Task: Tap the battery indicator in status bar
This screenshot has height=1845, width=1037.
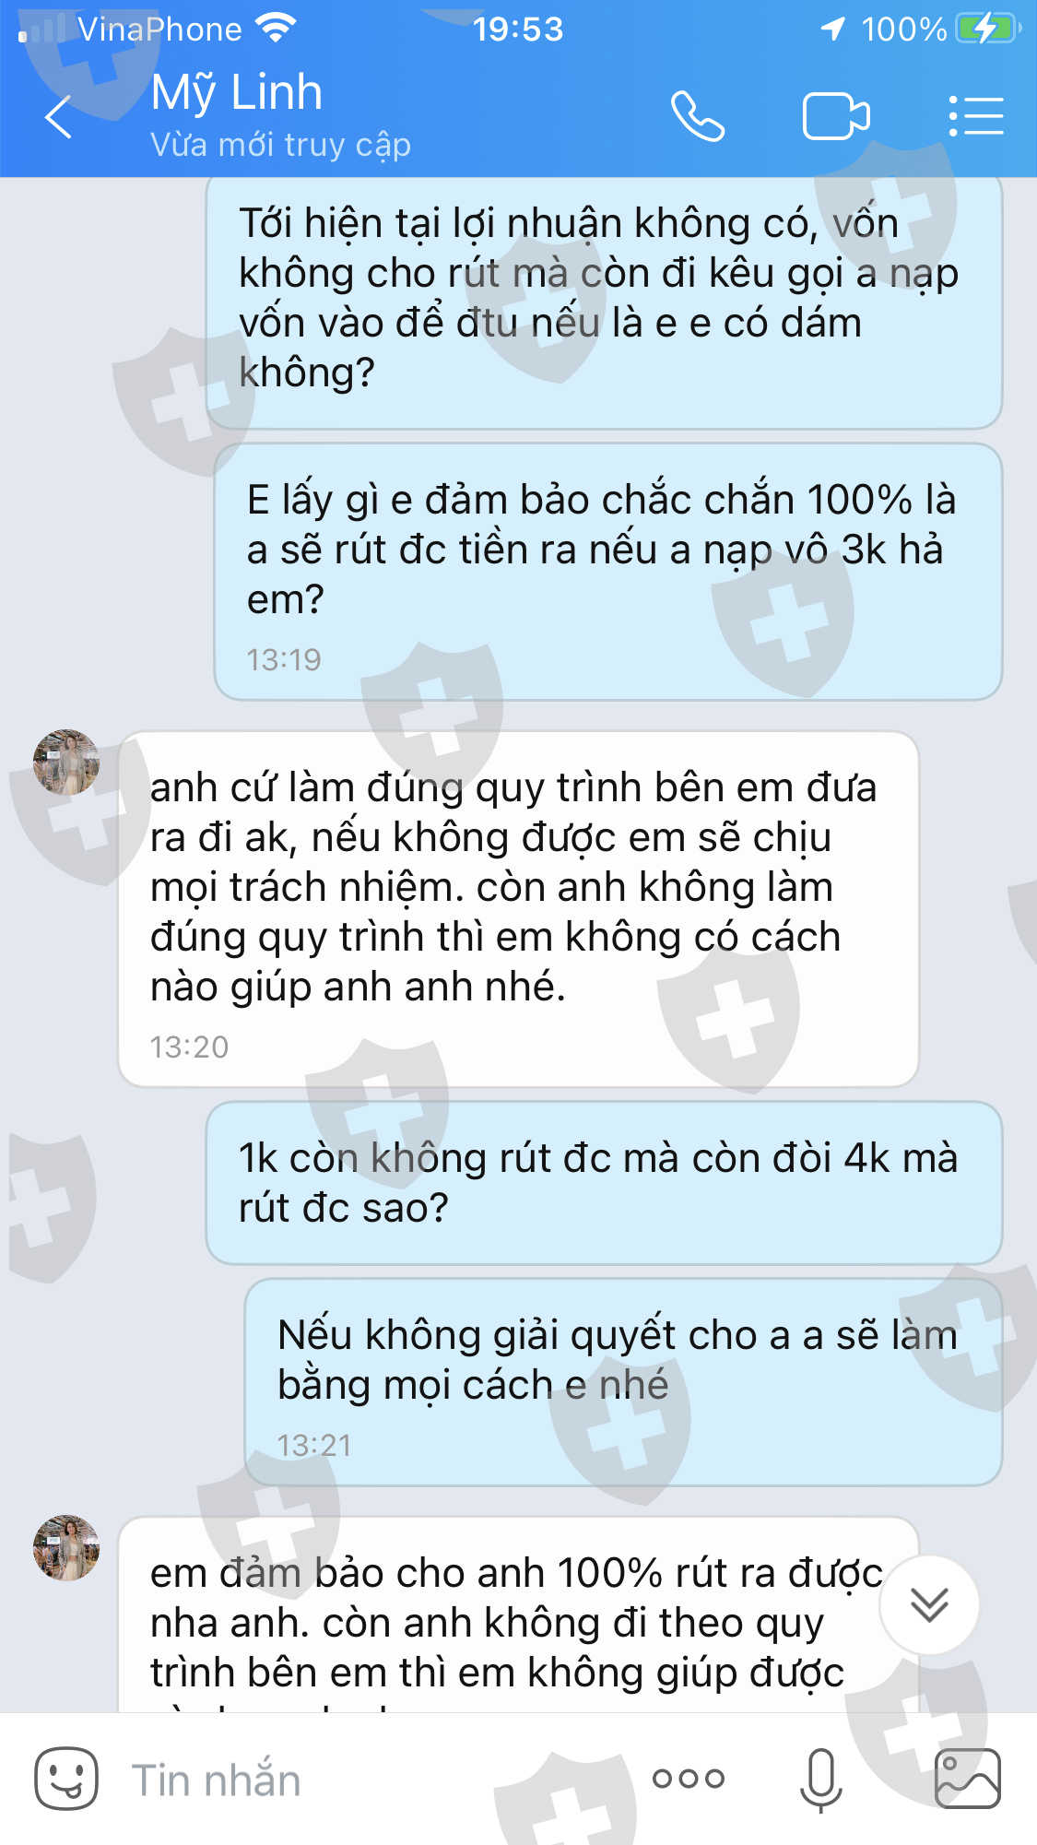Action: tap(987, 30)
